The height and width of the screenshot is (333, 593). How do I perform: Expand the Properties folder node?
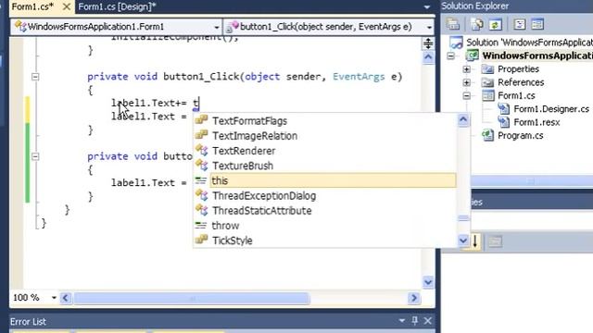(467, 69)
